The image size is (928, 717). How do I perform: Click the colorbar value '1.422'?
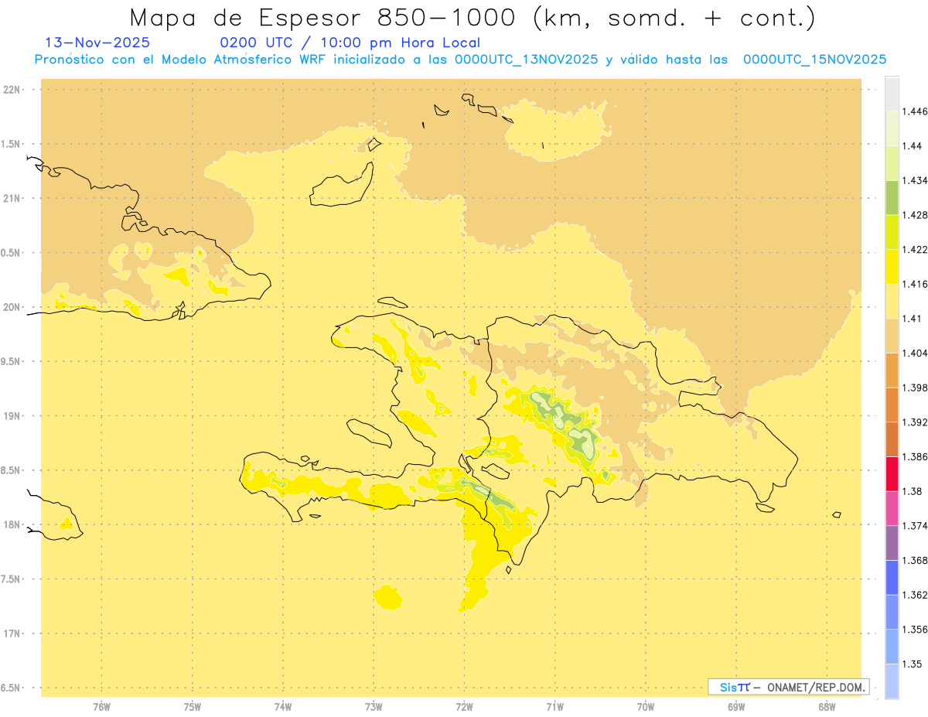pos(915,250)
